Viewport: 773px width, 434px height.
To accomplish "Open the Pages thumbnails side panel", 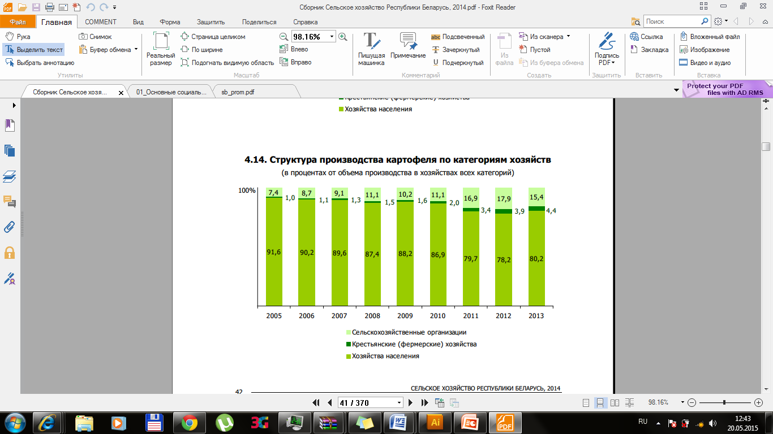I will [x=10, y=150].
